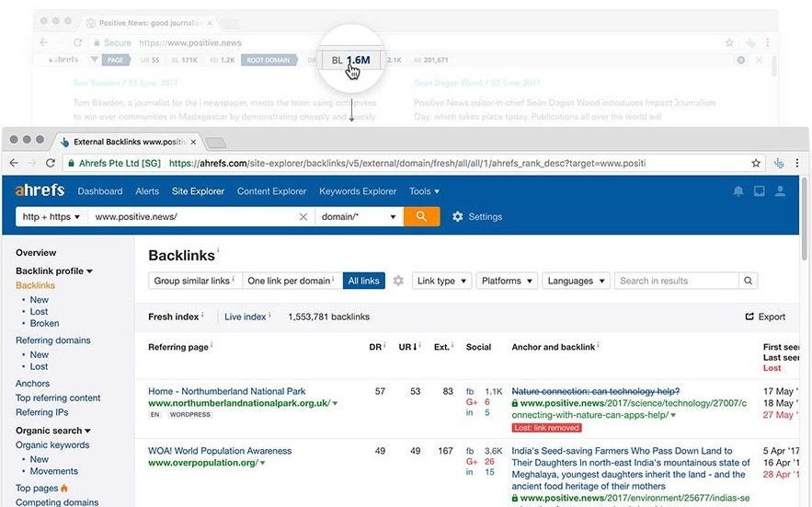
Task: Select the Group similar links option
Action: [195, 281]
